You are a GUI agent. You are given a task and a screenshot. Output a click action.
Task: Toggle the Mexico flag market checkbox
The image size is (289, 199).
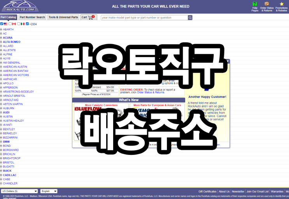coord(19,24)
